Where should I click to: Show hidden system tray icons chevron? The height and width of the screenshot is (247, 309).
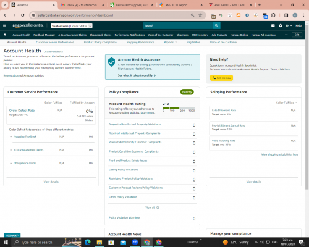click(256, 242)
